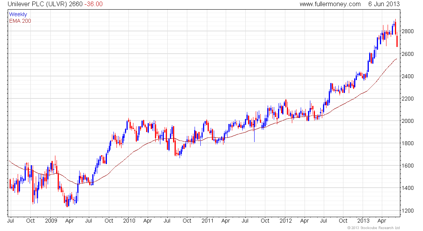Screen dimensions: 423x231
Task: Click the 'Oct' label just before 2013
Action: click(343, 221)
